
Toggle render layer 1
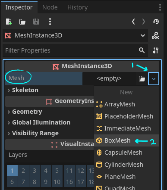tap(12, 171)
